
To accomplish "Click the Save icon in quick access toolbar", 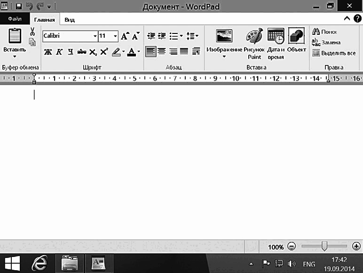I will click(x=19, y=6).
